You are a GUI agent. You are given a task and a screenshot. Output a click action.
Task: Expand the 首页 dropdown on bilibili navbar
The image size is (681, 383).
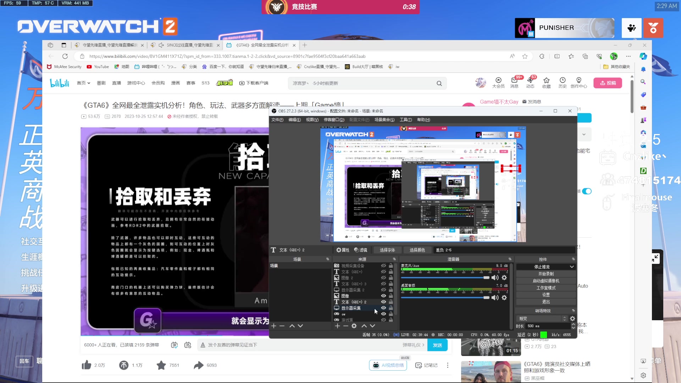88,83
